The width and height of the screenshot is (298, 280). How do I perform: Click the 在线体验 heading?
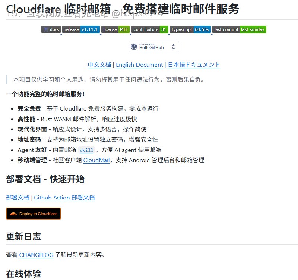coord(23,274)
